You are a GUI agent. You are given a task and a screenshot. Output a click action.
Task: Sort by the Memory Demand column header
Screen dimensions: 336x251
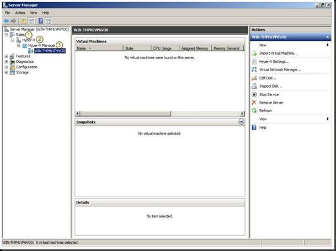click(x=227, y=49)
